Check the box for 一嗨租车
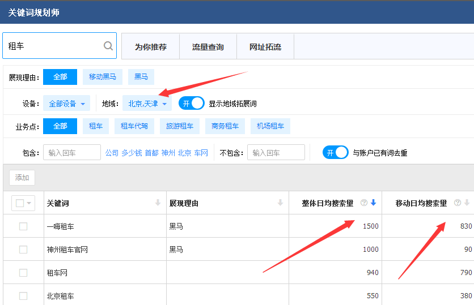This screenshot has height=305, width=474. 23,226
